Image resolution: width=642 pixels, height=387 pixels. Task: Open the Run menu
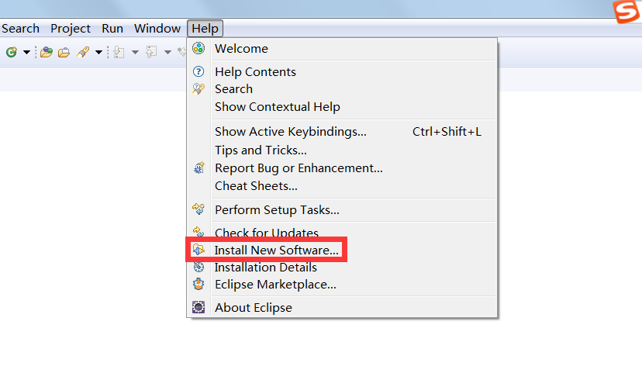pyautogui.click(x=112, y=28)
